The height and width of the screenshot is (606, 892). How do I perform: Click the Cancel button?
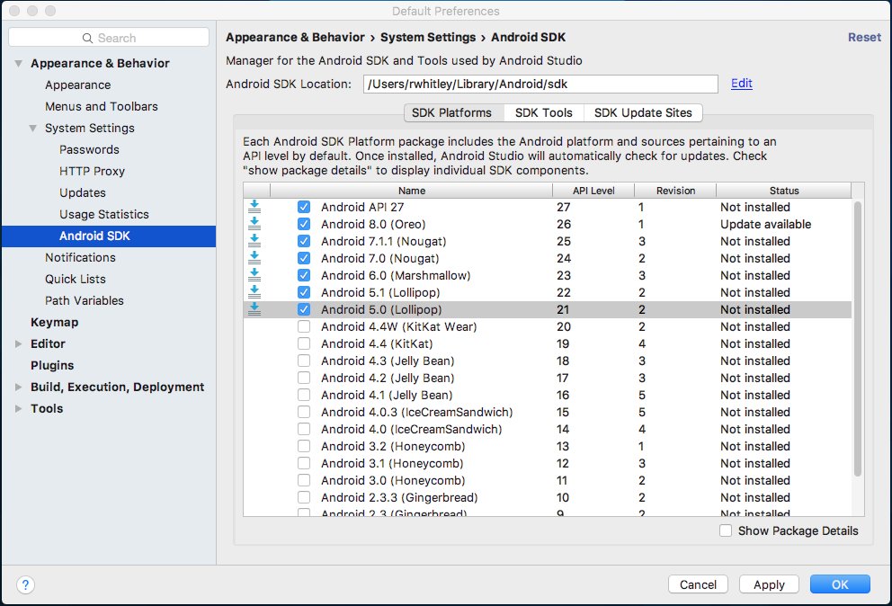click(698, 584)
